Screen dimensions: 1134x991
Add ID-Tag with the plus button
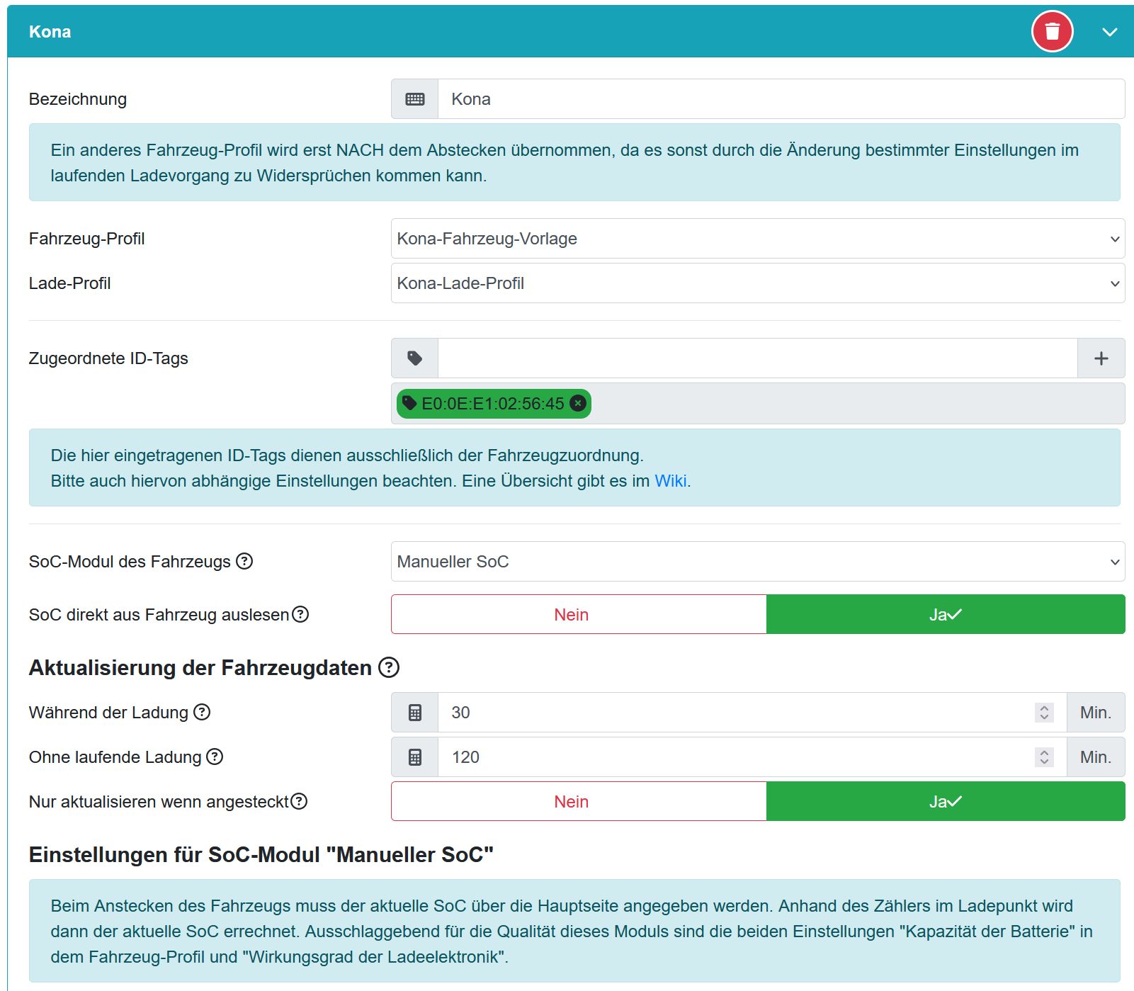coord(1101,358)
